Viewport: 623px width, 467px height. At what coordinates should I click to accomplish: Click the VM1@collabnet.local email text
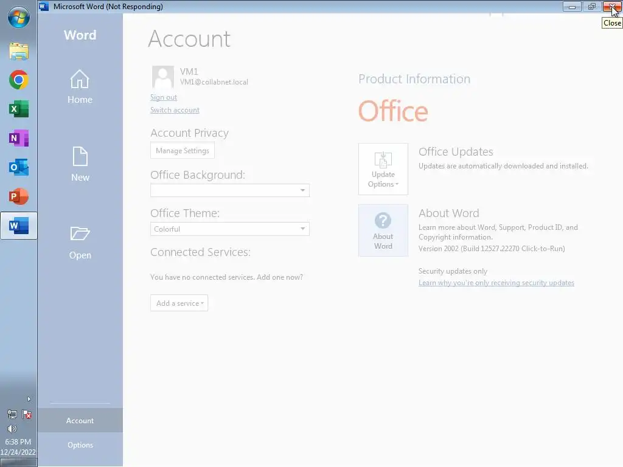tap(214, 82)
